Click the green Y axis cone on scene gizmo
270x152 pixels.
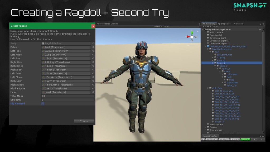coord(192,33)
